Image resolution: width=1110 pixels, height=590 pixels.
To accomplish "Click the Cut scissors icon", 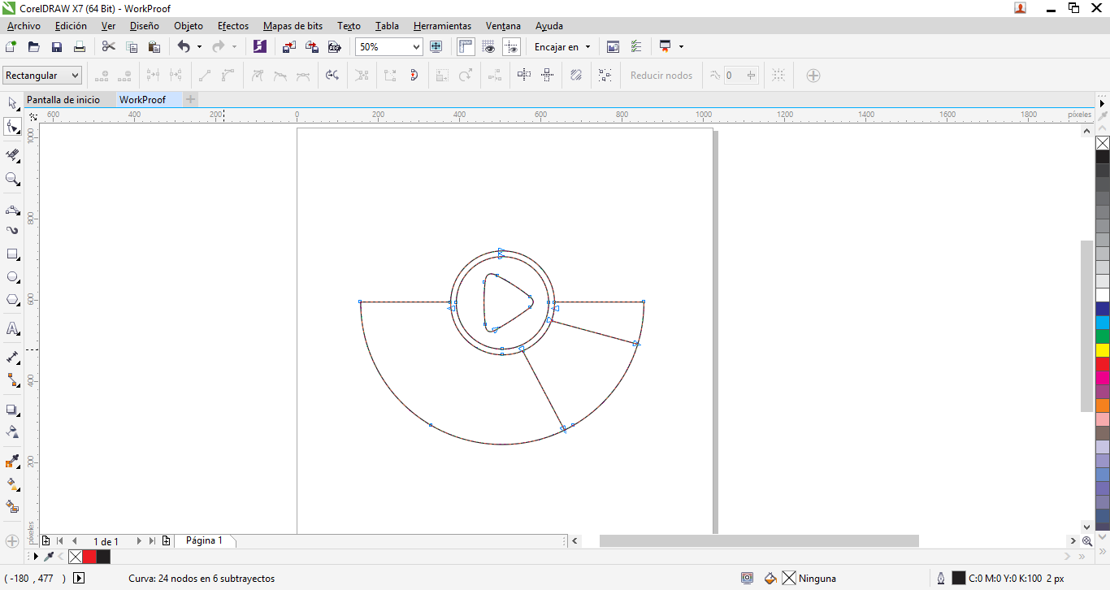I will [108, 47].
